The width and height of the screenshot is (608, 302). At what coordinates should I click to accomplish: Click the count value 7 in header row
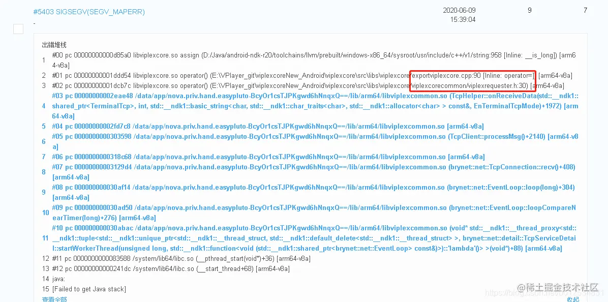pyautogui.click(x=585, y=11)
